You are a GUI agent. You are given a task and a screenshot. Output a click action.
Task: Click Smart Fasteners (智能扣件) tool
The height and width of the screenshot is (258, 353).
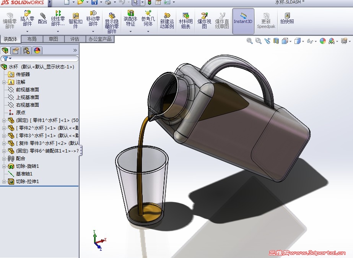tap(75, 21)
